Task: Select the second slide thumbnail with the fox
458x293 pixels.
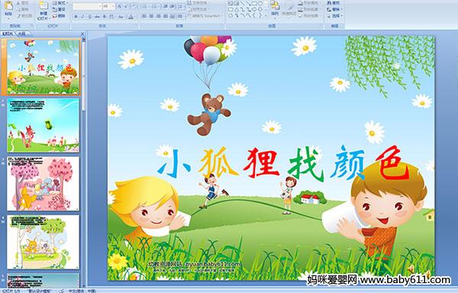Action: [43, 126]
